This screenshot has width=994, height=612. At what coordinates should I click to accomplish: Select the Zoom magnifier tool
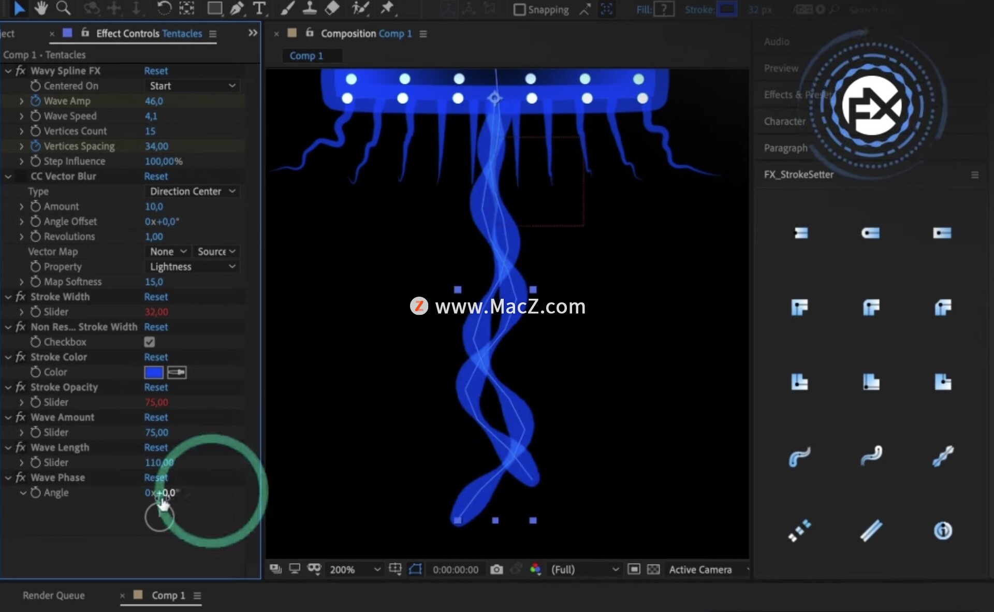(63, 8)
